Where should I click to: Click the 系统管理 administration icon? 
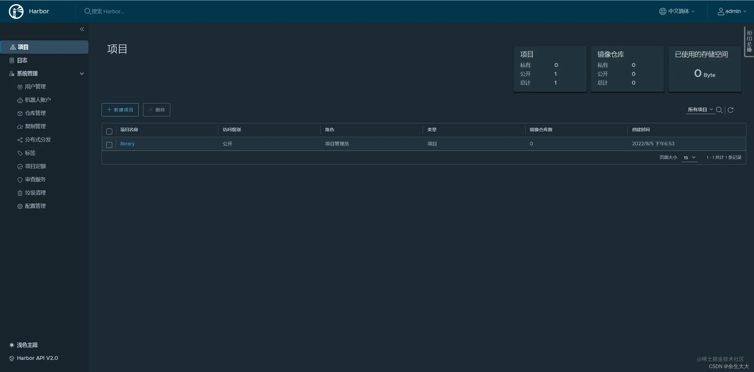[x=11, y=74]
